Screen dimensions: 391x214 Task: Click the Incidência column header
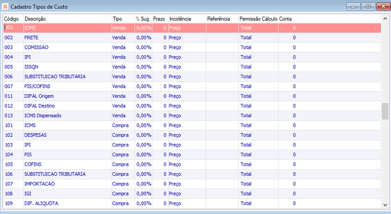(187, 19)
